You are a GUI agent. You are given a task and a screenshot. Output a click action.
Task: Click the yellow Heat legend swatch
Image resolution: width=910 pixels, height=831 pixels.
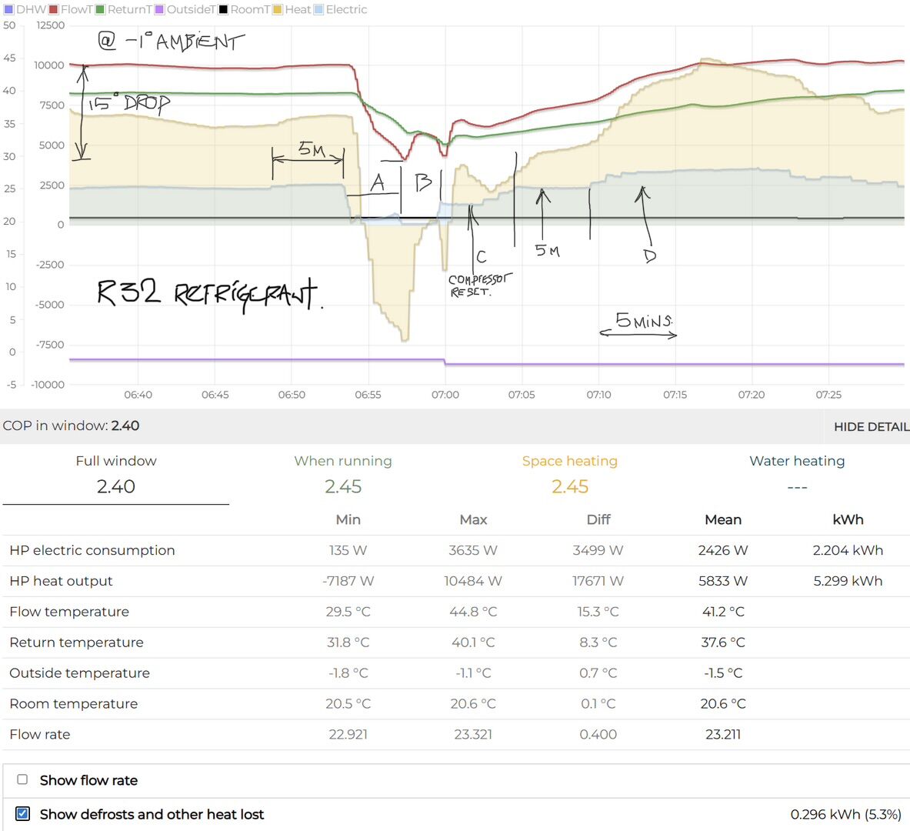[278, 10]
